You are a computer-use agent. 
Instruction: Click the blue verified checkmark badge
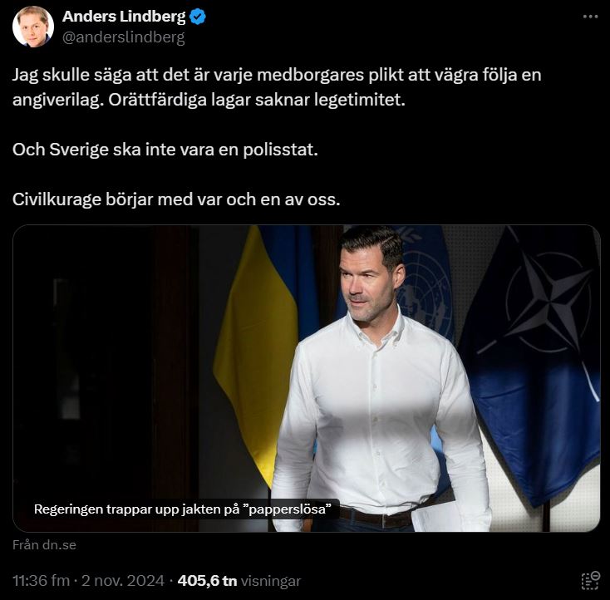pos(198,17)
